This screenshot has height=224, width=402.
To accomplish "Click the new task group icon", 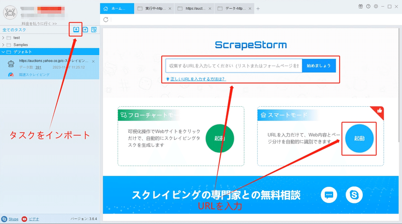I will tap(85, 30).
